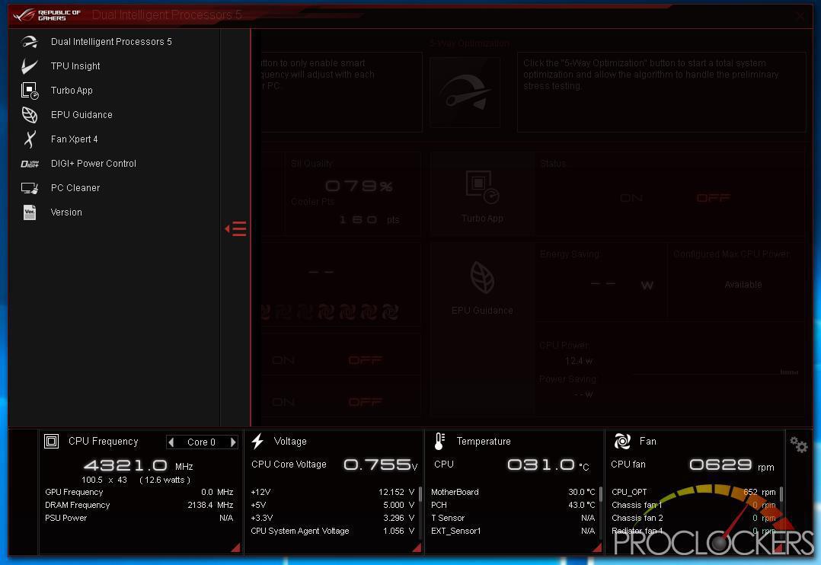Show Version information from the menu
This screenshot has height=565, width=821.
(x=66, y=212)
